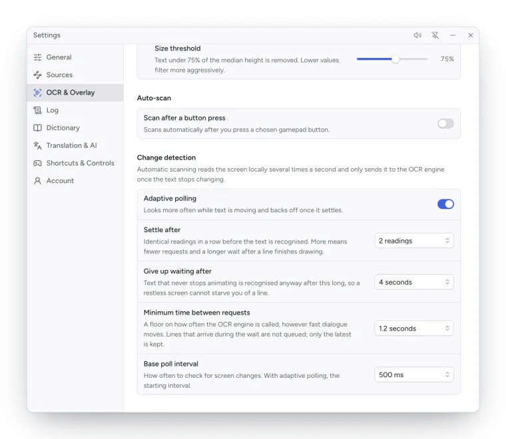
Task: Open the Dictionary settings section
Action: pyautogui.click(x=75, y=128)
